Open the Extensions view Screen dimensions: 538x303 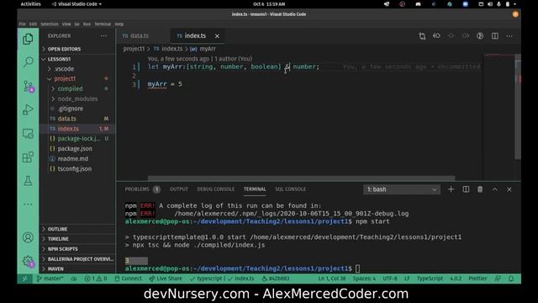click(28, 157)
